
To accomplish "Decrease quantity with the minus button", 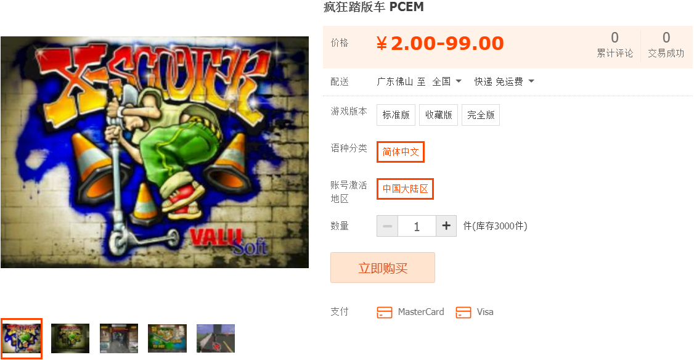I will [x=387, y=226].
